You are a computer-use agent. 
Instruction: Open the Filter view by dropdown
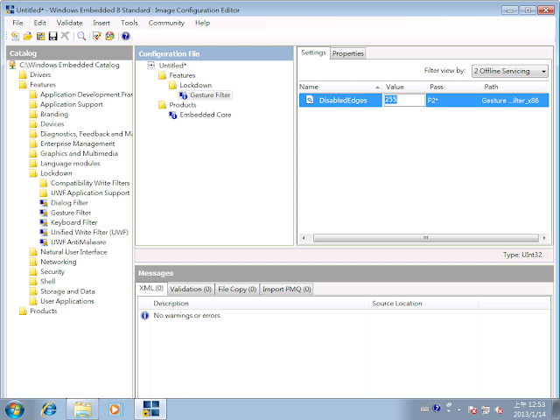(509, 71)
